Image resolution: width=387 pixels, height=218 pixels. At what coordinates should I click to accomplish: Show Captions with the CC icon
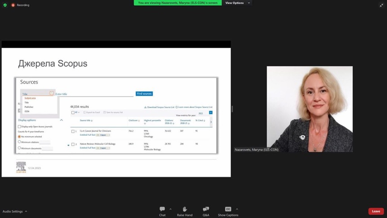pos(228,209)
